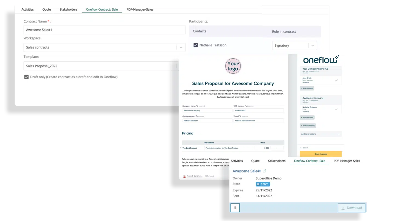Click the Contact person field Nathalie Testsson

coord(207,121)
